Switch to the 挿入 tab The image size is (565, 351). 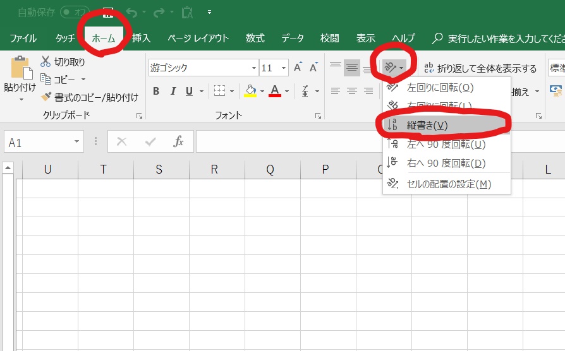click(142, 38)
